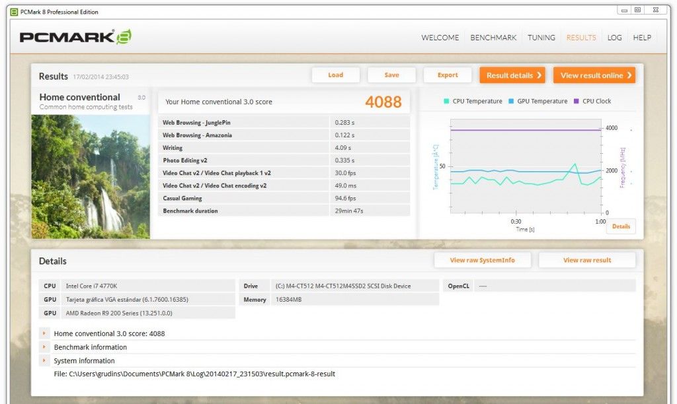This screenshot has width=677, height=404.
Task: Click the result file path text
Action: [x=194, y=374]
